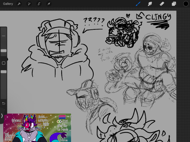Open the Layers panel
The image size is (190, 142).
(x=174, y=4)
